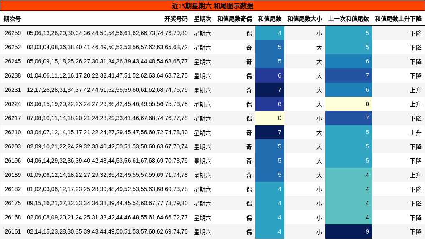This screenshot has width=425, height=239.
Task: Click draw numbers of issue 26161
Action: [x=107, y=231]
